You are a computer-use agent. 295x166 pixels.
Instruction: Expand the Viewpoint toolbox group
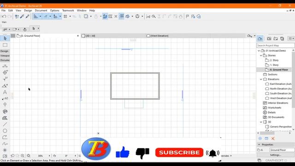(x=5, y=56)
